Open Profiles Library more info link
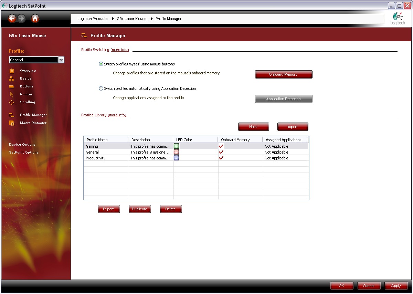413x294 pixels. point(117,115)
